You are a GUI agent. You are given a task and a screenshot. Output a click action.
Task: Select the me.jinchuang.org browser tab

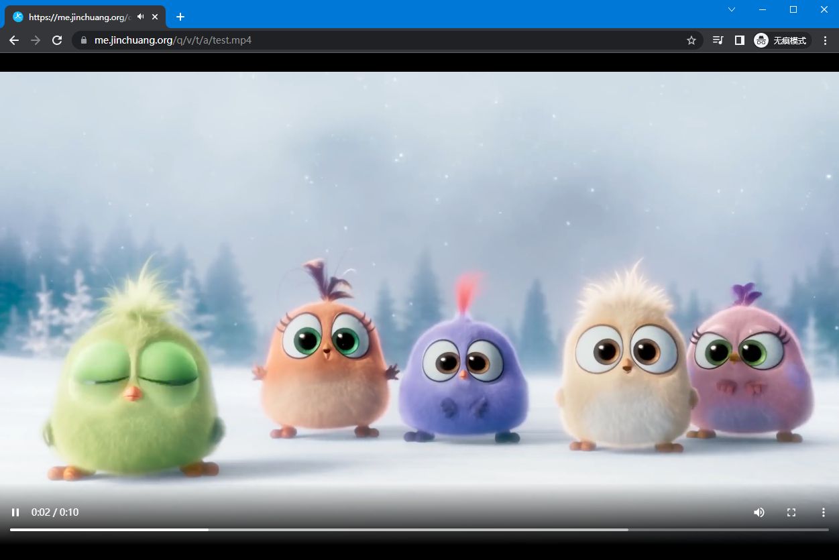85,17
